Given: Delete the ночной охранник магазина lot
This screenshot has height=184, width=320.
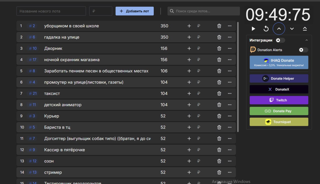Looking at the screenshot, I should (219, 60).
